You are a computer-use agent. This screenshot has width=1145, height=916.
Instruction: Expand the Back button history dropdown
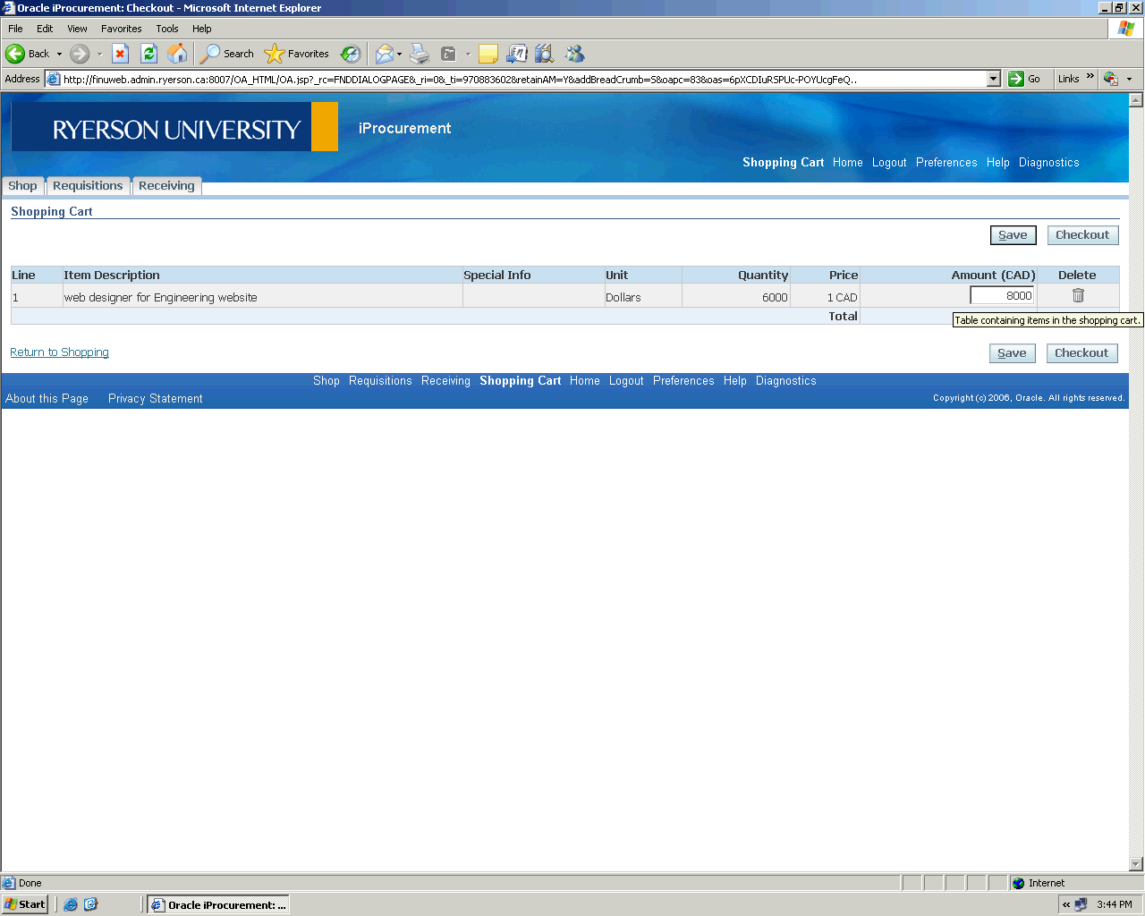tap(60, 54)
